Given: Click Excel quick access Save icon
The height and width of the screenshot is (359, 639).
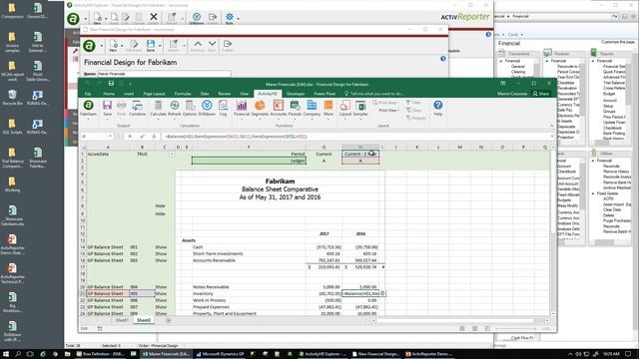Looking at the screenshot, I should pyautogui.click(x=111, y=84).
